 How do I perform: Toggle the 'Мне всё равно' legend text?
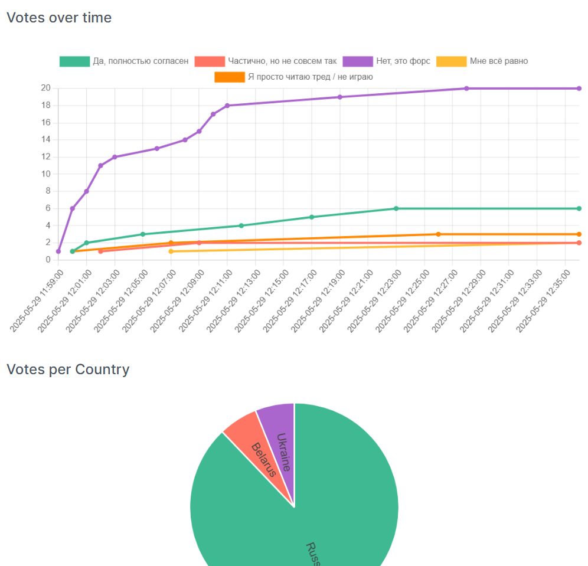(499, 61)
